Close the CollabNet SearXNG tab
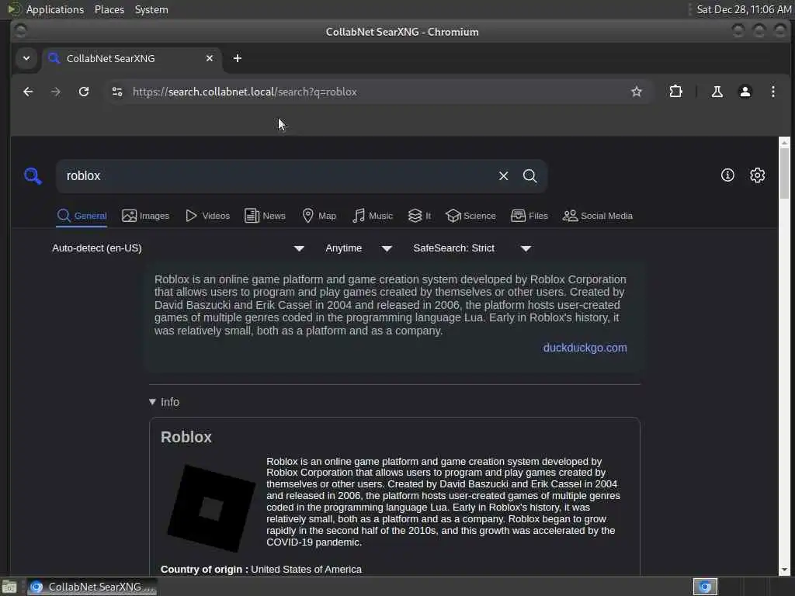 [210, 58]
